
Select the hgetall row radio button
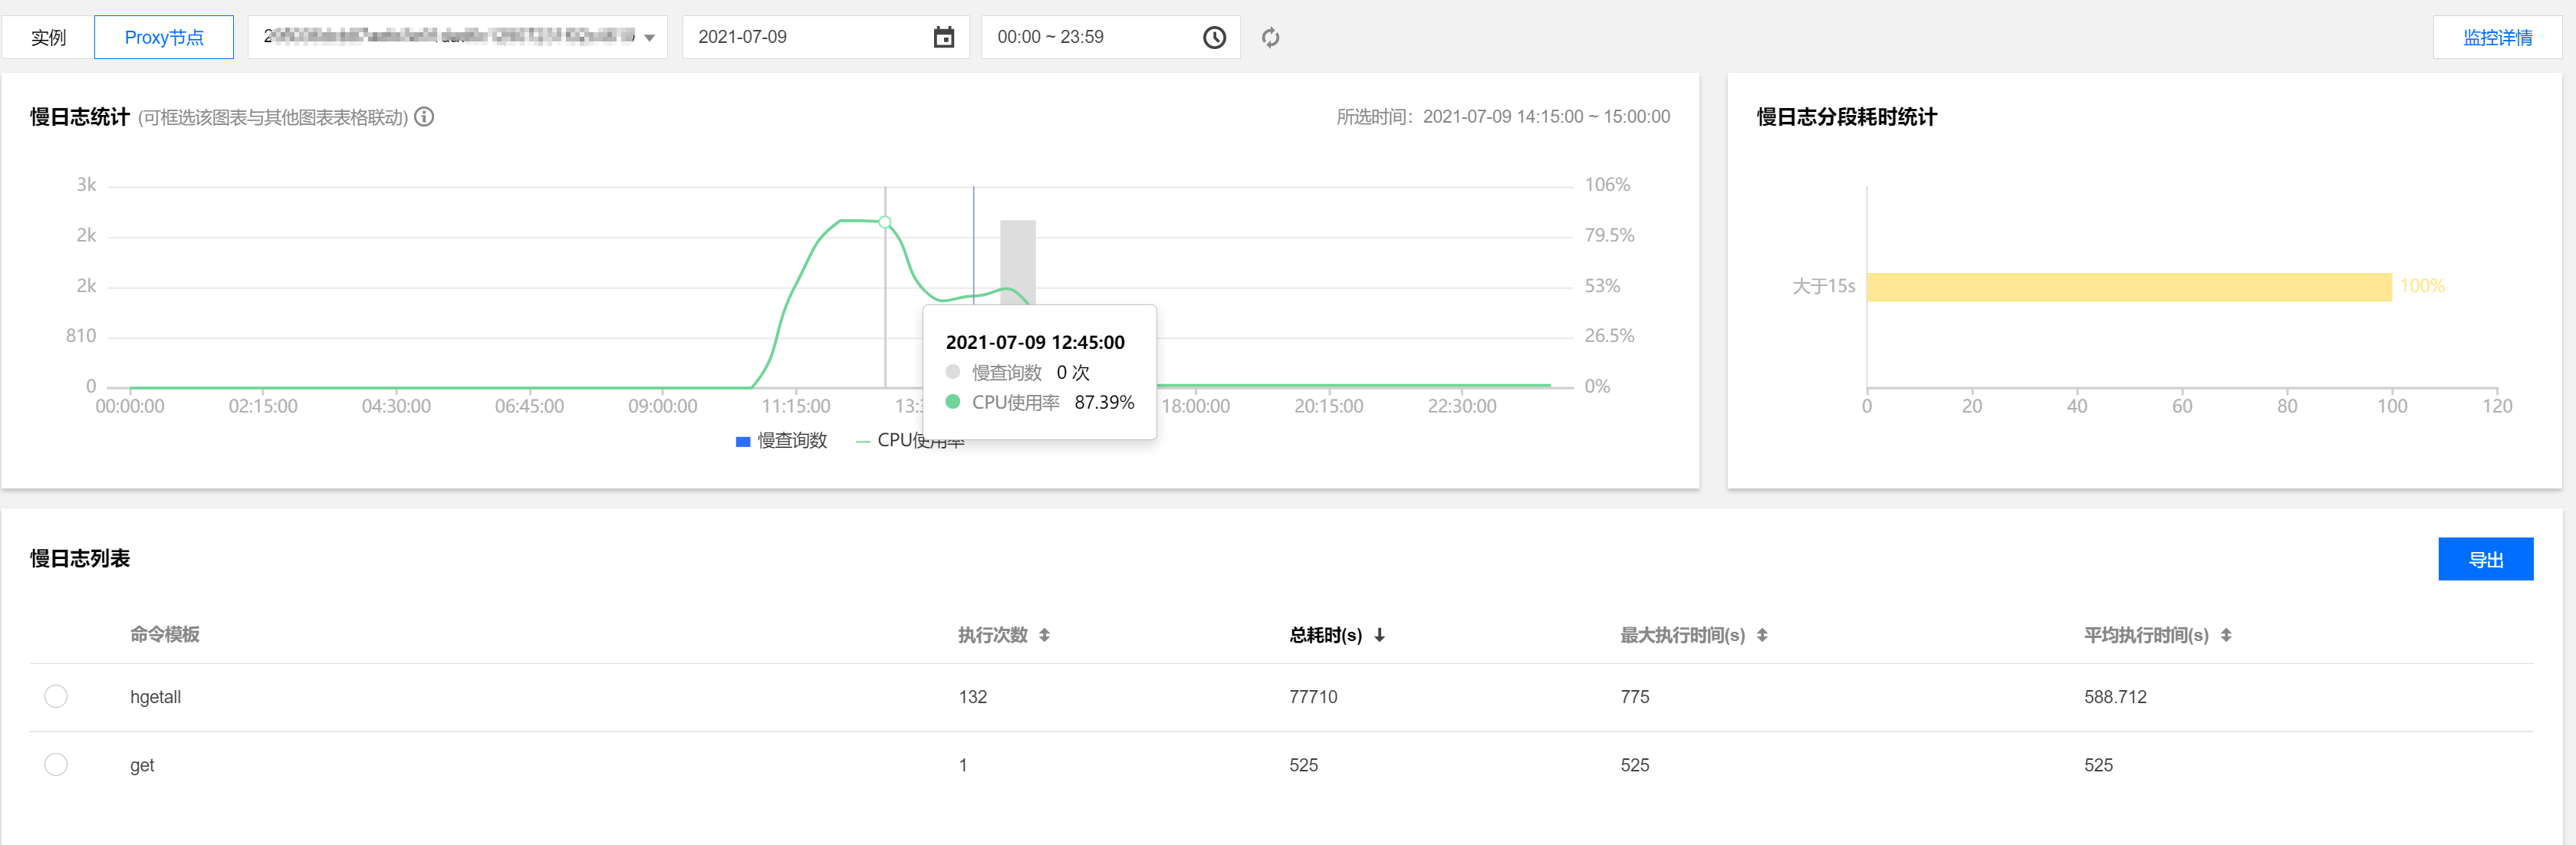click(56, 696)
